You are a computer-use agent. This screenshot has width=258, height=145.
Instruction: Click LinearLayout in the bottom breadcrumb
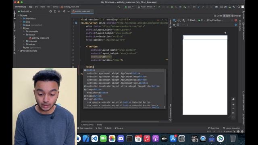coord(87,124)
